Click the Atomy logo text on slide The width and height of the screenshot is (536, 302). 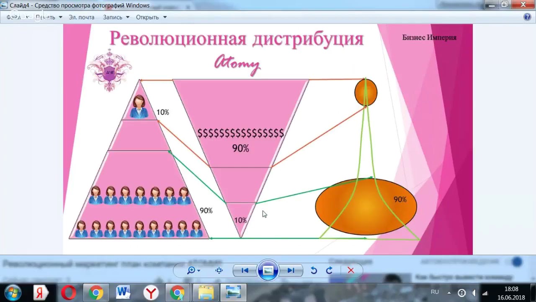[237, 64]
